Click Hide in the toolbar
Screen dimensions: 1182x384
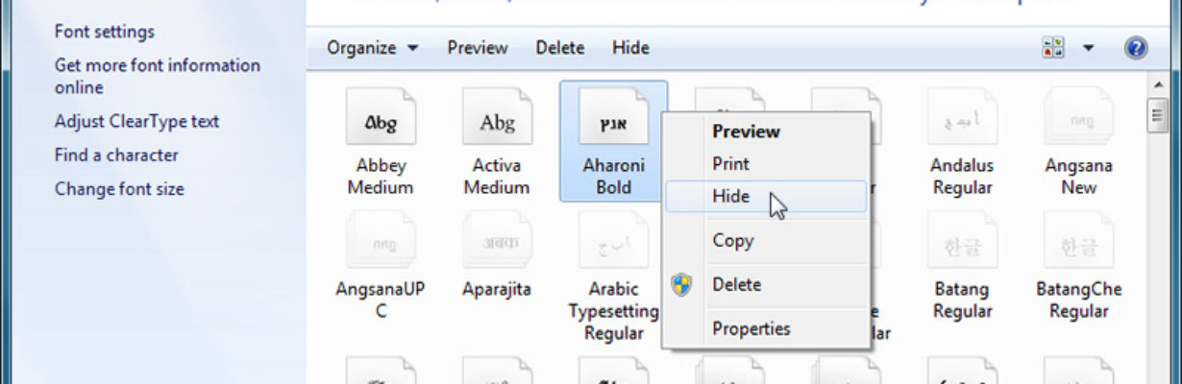[x=630, y=48]
